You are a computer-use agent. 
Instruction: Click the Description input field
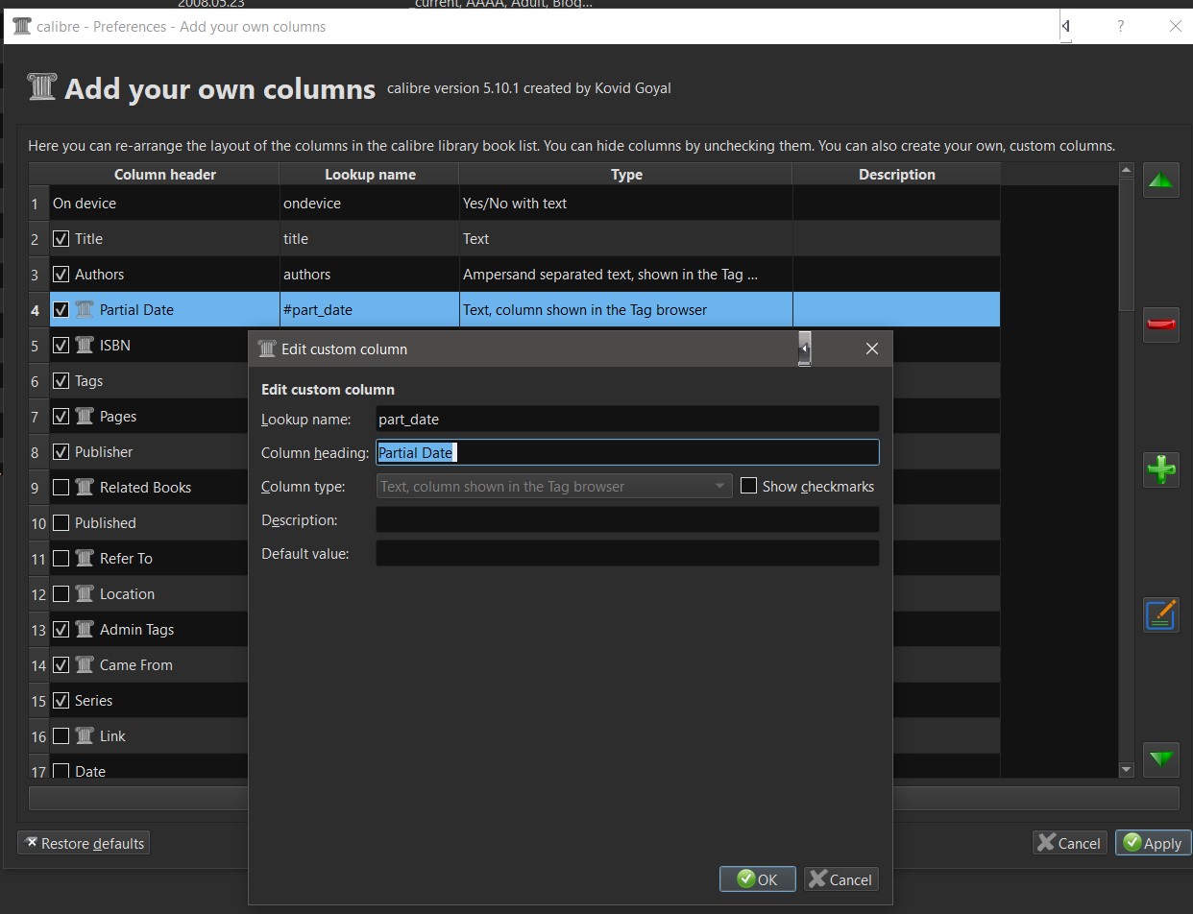pyautogui.click(x=626, y=519)
